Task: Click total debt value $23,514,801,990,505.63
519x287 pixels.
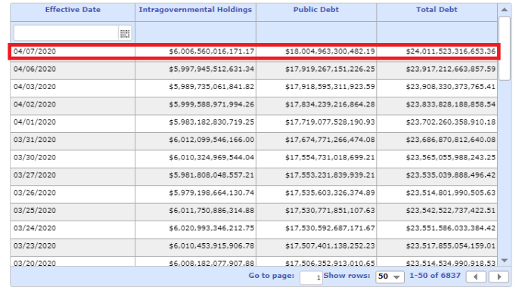Action: (x=451, y=193)
